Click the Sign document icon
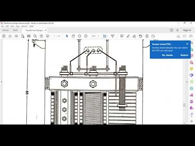 [x=134, y=36]
